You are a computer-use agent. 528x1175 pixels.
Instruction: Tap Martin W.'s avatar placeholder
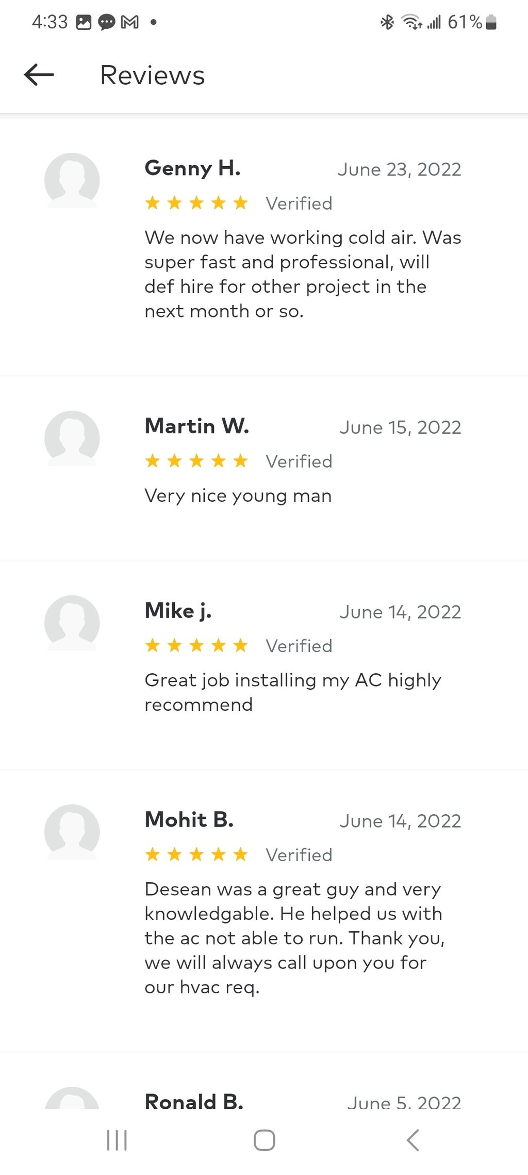pos(72,438)
